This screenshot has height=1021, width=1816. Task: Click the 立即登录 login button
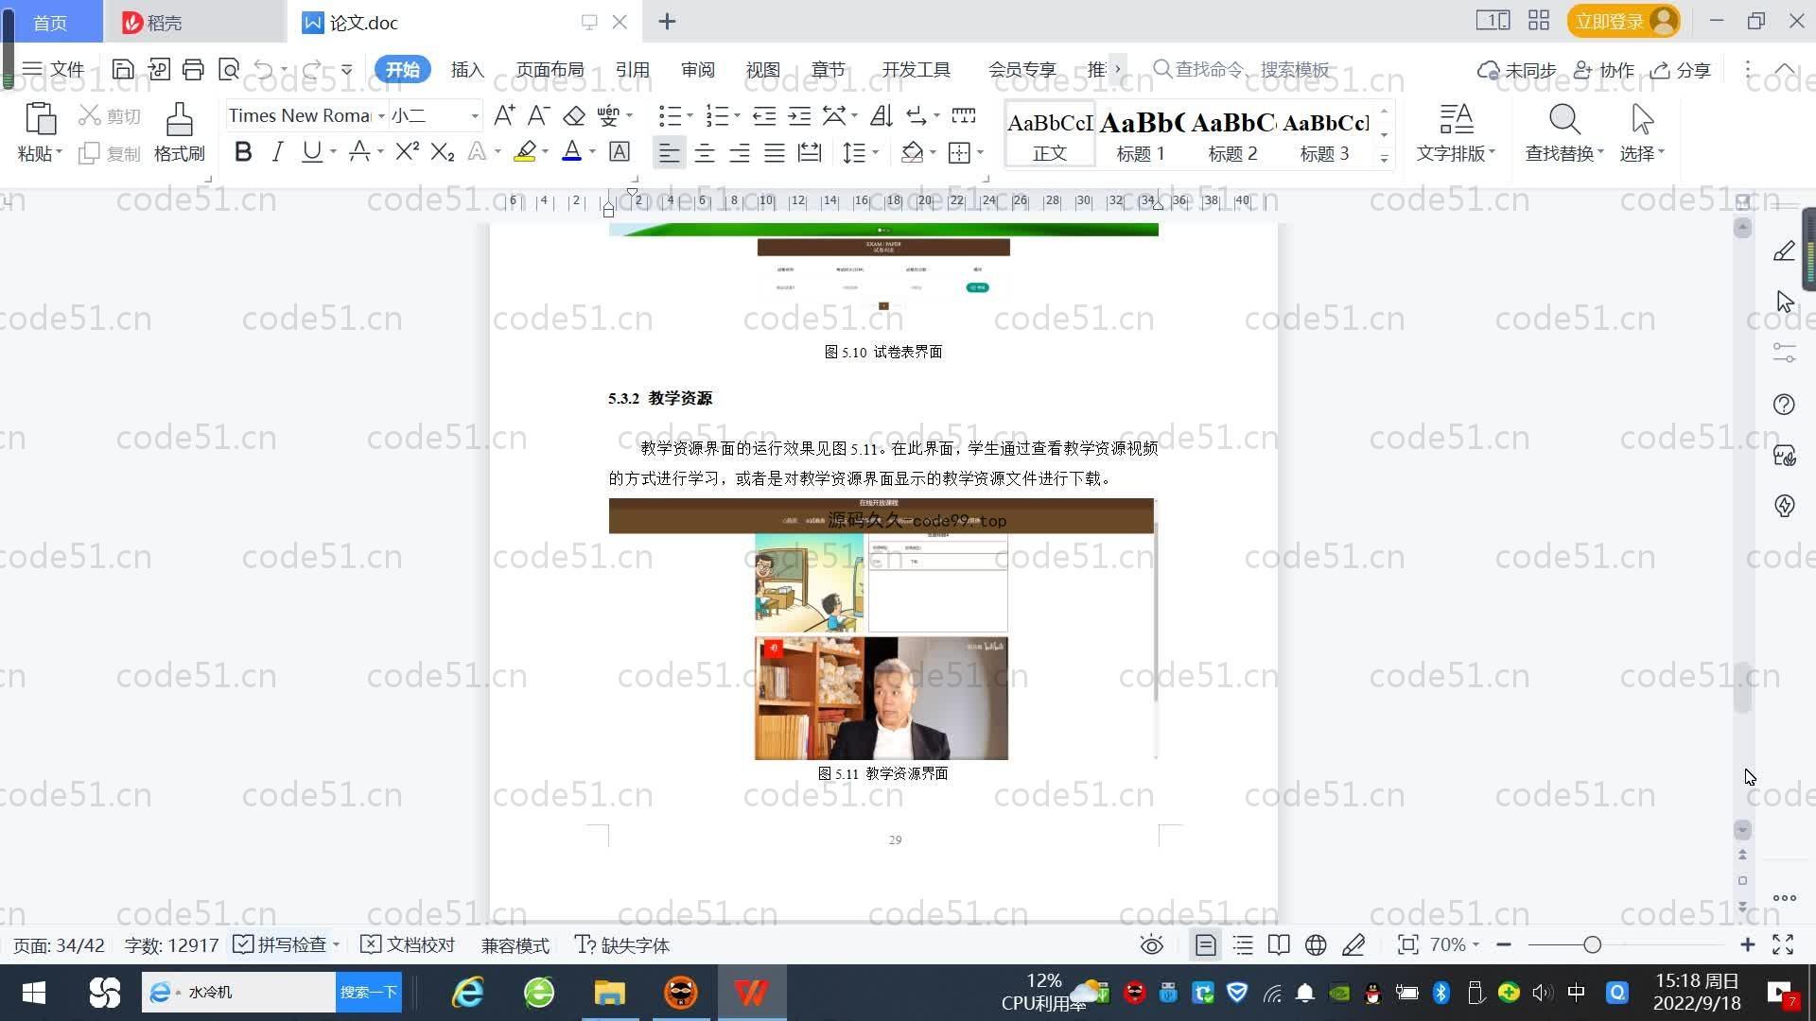(x=1610, y=21)
